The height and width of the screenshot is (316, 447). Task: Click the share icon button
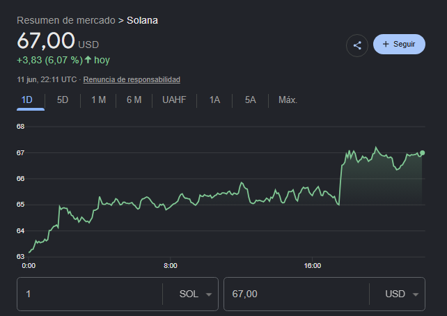pyautogui.click(x=357, y=45)
